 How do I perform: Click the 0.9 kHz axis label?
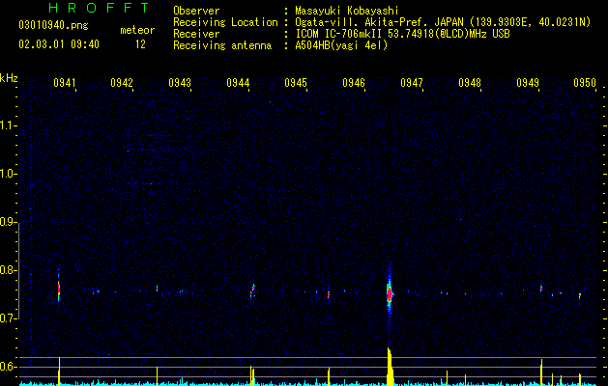click(x=7, y=222)
